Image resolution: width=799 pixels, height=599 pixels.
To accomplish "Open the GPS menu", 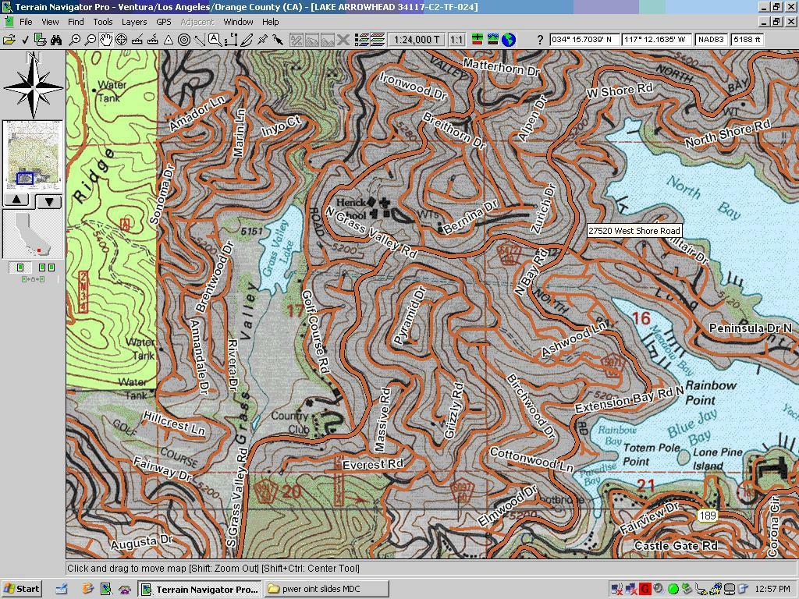I will coord(164,22).
